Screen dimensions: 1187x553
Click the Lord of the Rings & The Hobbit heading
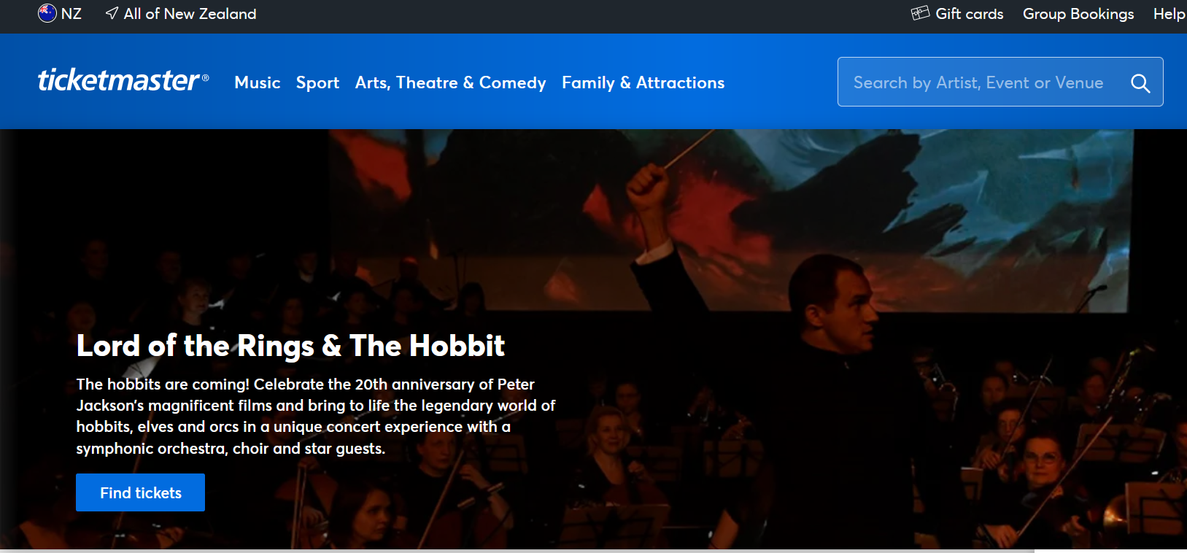[290, 346]
